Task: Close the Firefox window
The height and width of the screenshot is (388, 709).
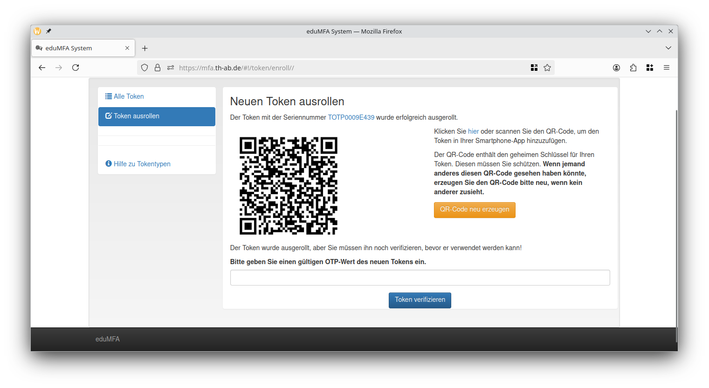Action: tap(671, 31)
